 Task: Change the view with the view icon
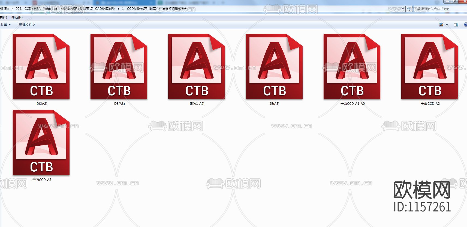441,25
